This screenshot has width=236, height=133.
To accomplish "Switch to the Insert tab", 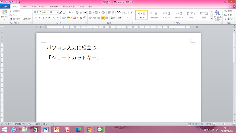I will (25, 7).
